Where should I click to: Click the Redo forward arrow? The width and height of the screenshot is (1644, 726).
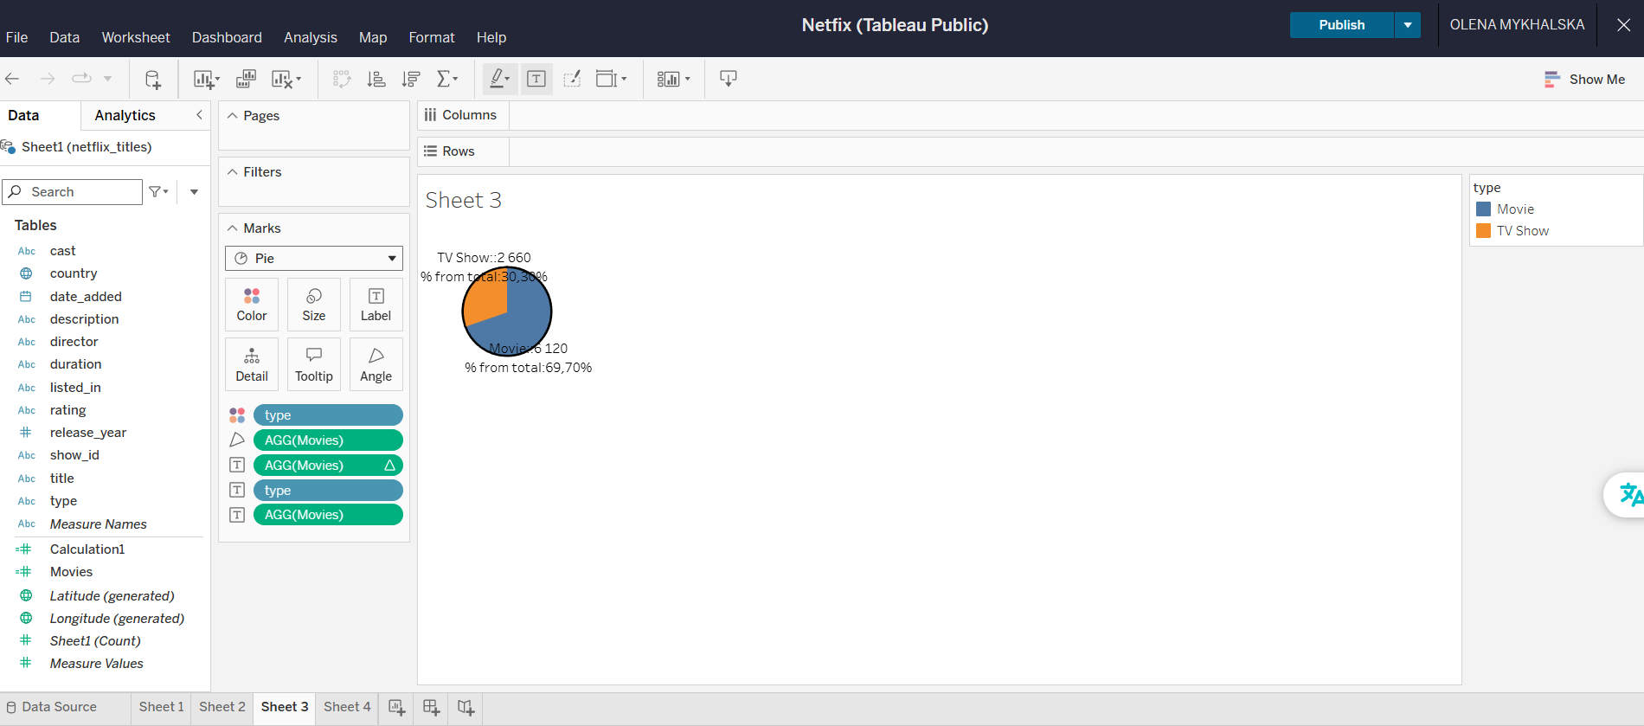[48, 79]
